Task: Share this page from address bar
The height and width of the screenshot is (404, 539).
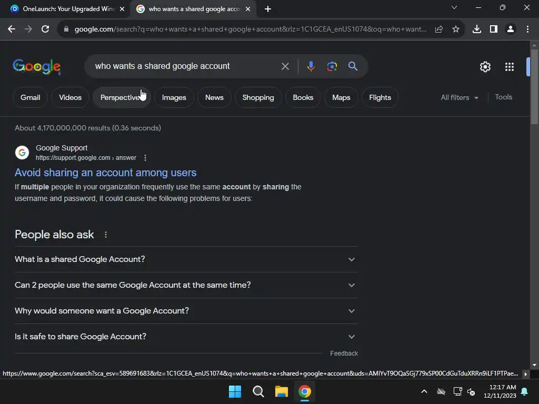Action: [x=439, y=29]
